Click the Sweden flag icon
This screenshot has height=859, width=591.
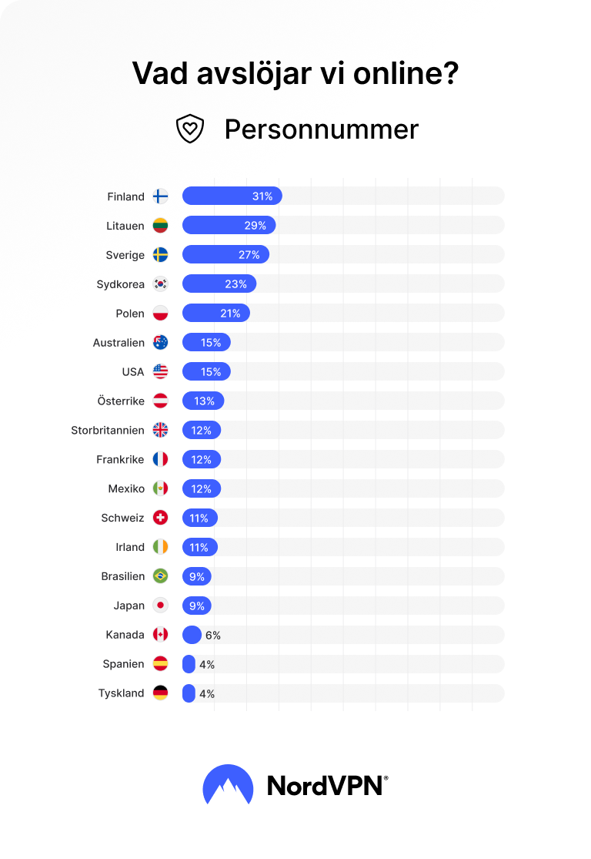(x=160, y=255)
